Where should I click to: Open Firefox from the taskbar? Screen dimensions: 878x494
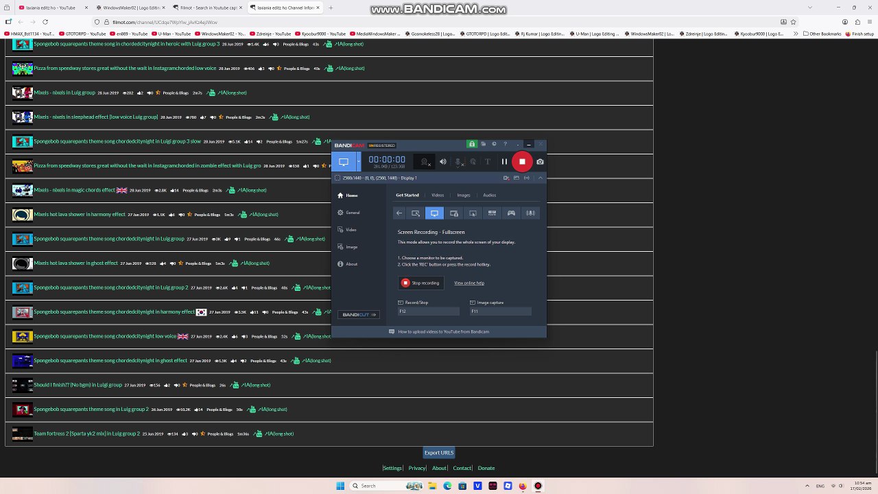[523, 486]
